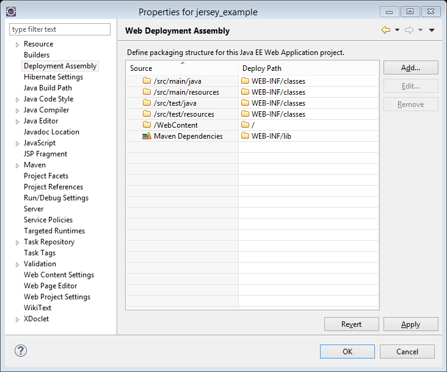Click the '/src/test/java' source text

point(175,103)
